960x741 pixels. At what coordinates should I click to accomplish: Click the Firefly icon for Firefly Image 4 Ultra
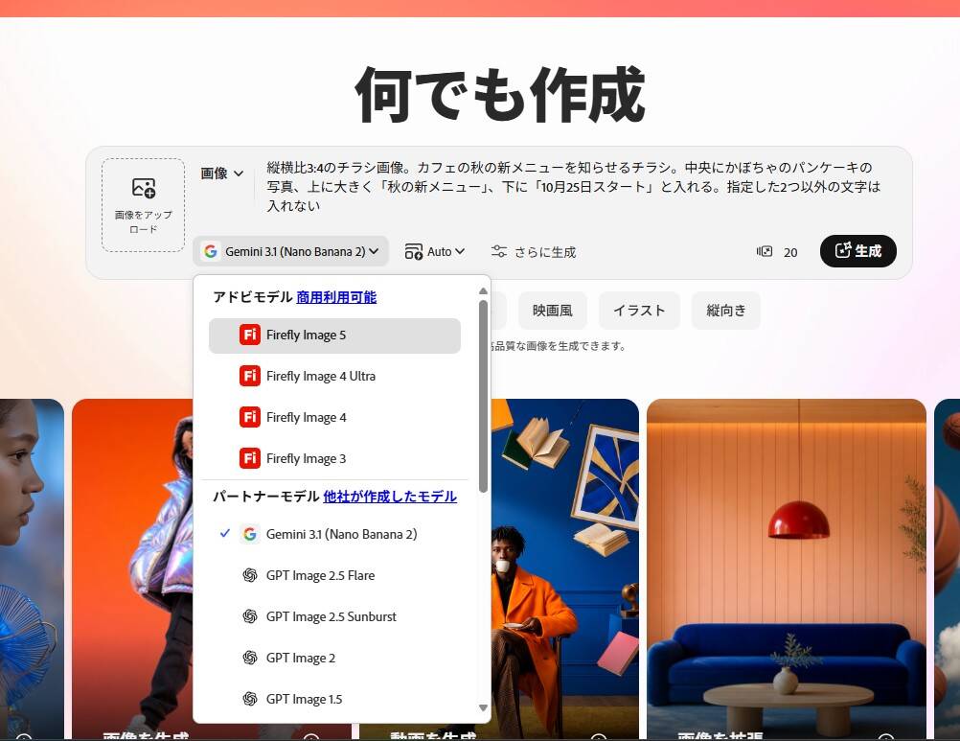click(x=250, y=376)
